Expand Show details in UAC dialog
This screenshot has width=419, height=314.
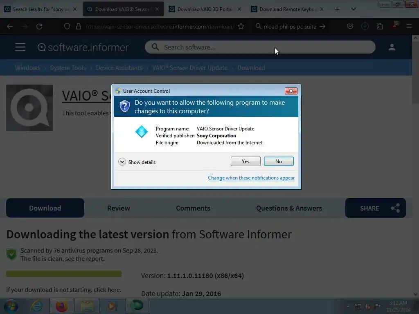pyautogui.click(x=137, y=162)
